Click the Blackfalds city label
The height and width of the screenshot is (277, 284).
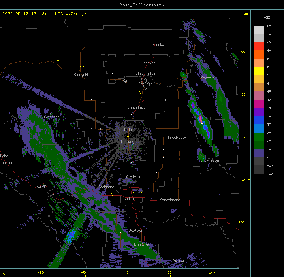point(145,73)
